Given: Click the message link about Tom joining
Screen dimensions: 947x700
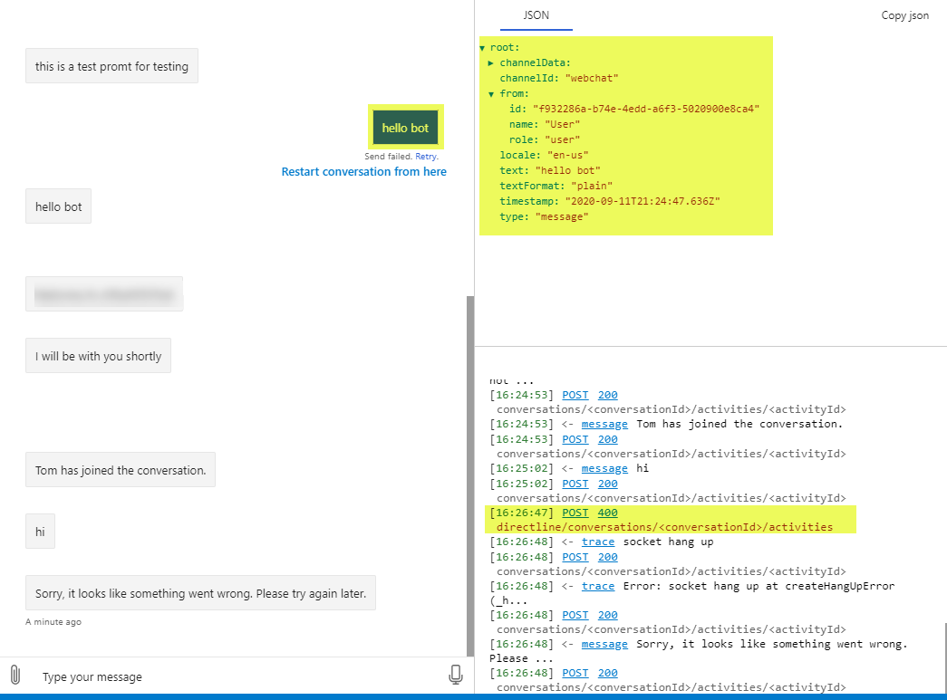Looking at the screenshot, I should pyautogui.click(x=604, y=423).
